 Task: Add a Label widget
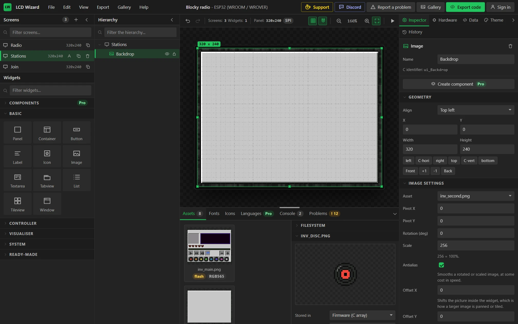pyautogui.click(x=17, y=156)
